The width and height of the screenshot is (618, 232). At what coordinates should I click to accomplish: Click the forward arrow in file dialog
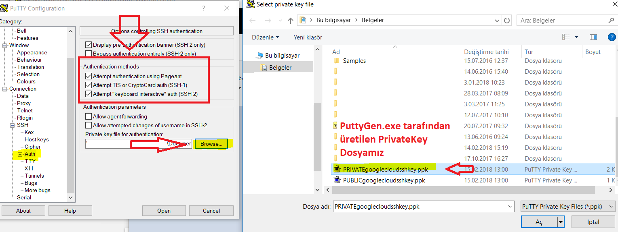pos(268,21)
